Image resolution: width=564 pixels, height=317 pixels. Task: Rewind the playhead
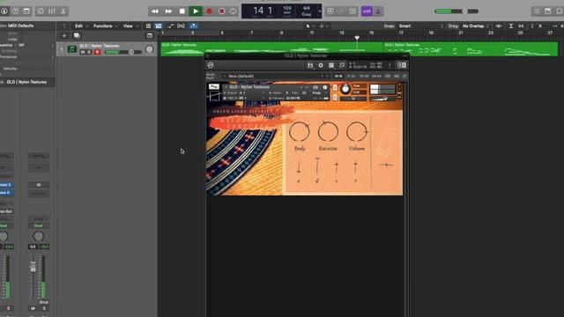[155, 11]
